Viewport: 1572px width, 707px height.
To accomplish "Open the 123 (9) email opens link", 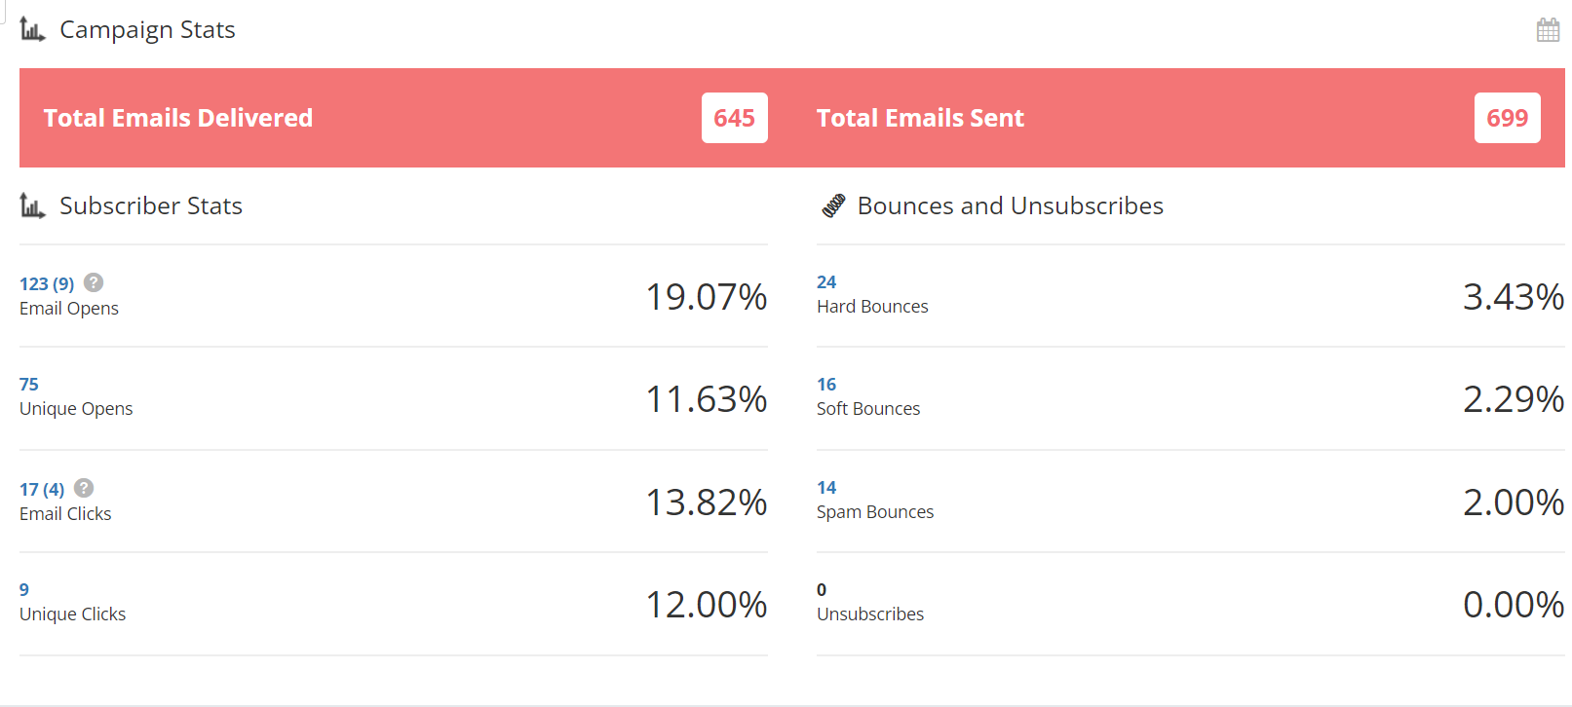I will [47, 283].
